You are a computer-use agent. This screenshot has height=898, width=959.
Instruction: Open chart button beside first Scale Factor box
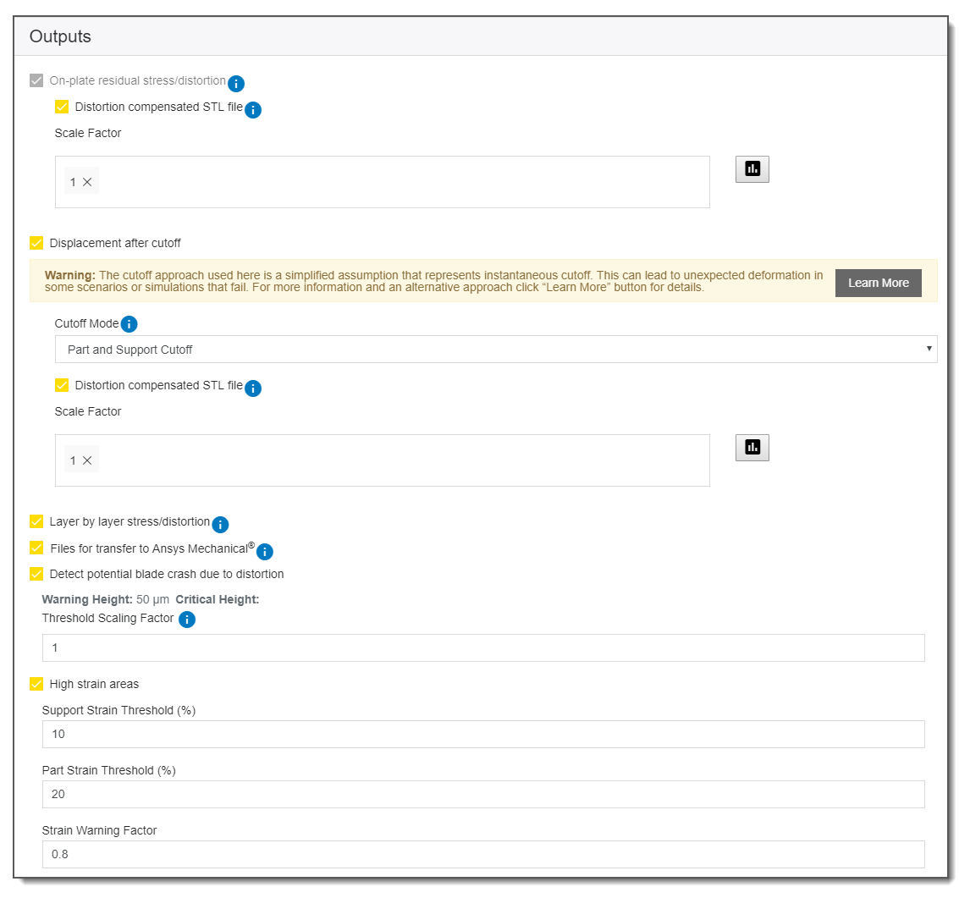coord(752,169)
